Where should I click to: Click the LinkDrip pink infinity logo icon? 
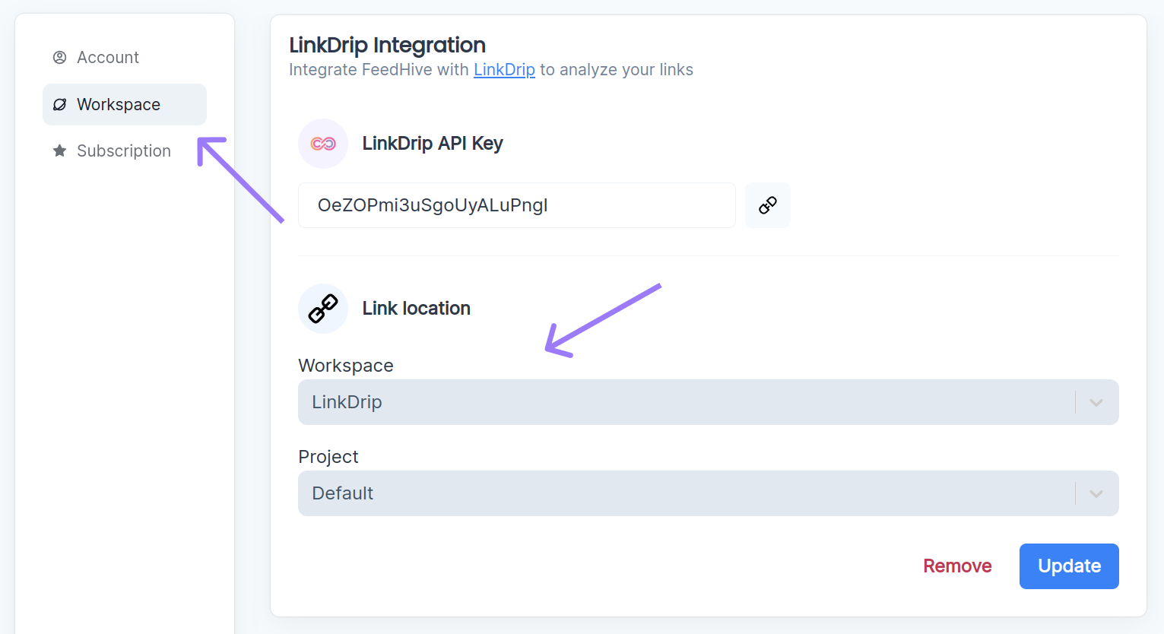pos(322,143)
